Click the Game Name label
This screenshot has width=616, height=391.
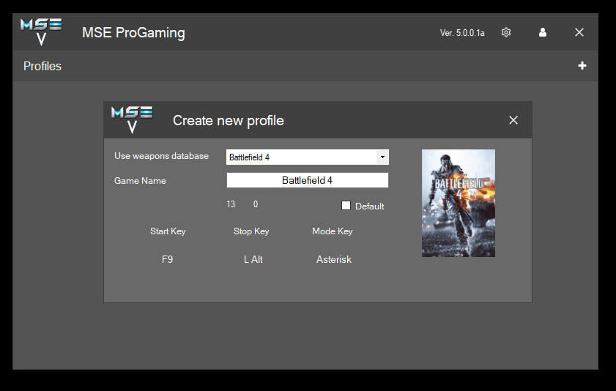tap(140, 181)
